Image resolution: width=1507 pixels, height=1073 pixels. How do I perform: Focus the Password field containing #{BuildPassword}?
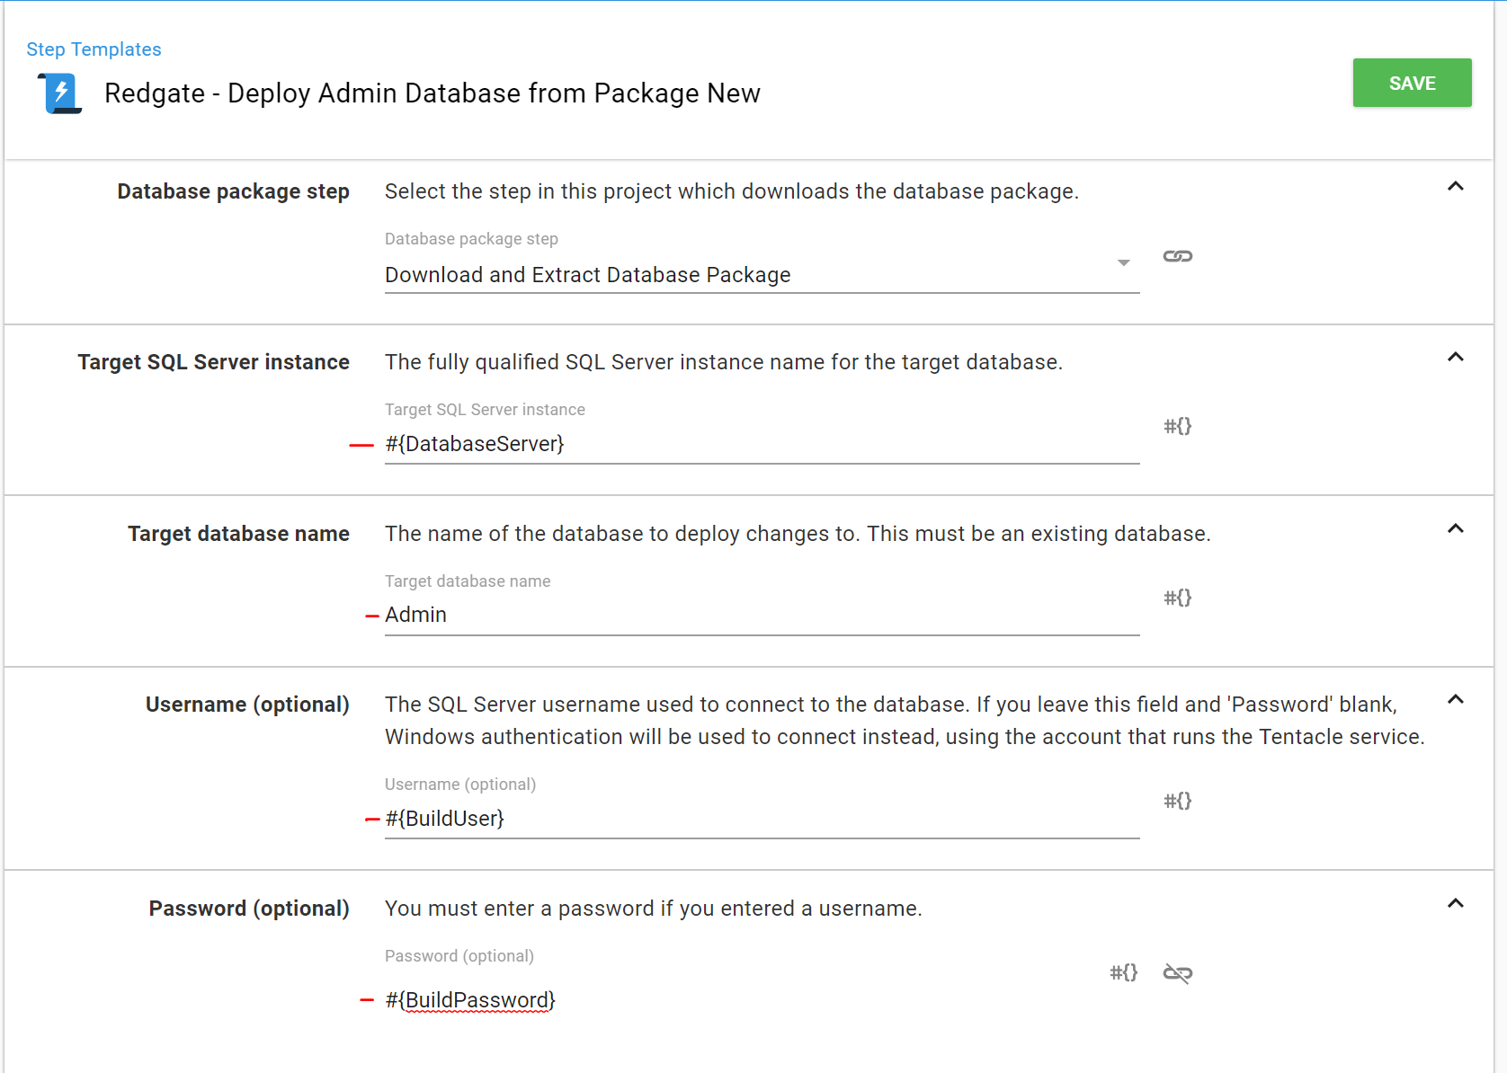click(735, 1000)
